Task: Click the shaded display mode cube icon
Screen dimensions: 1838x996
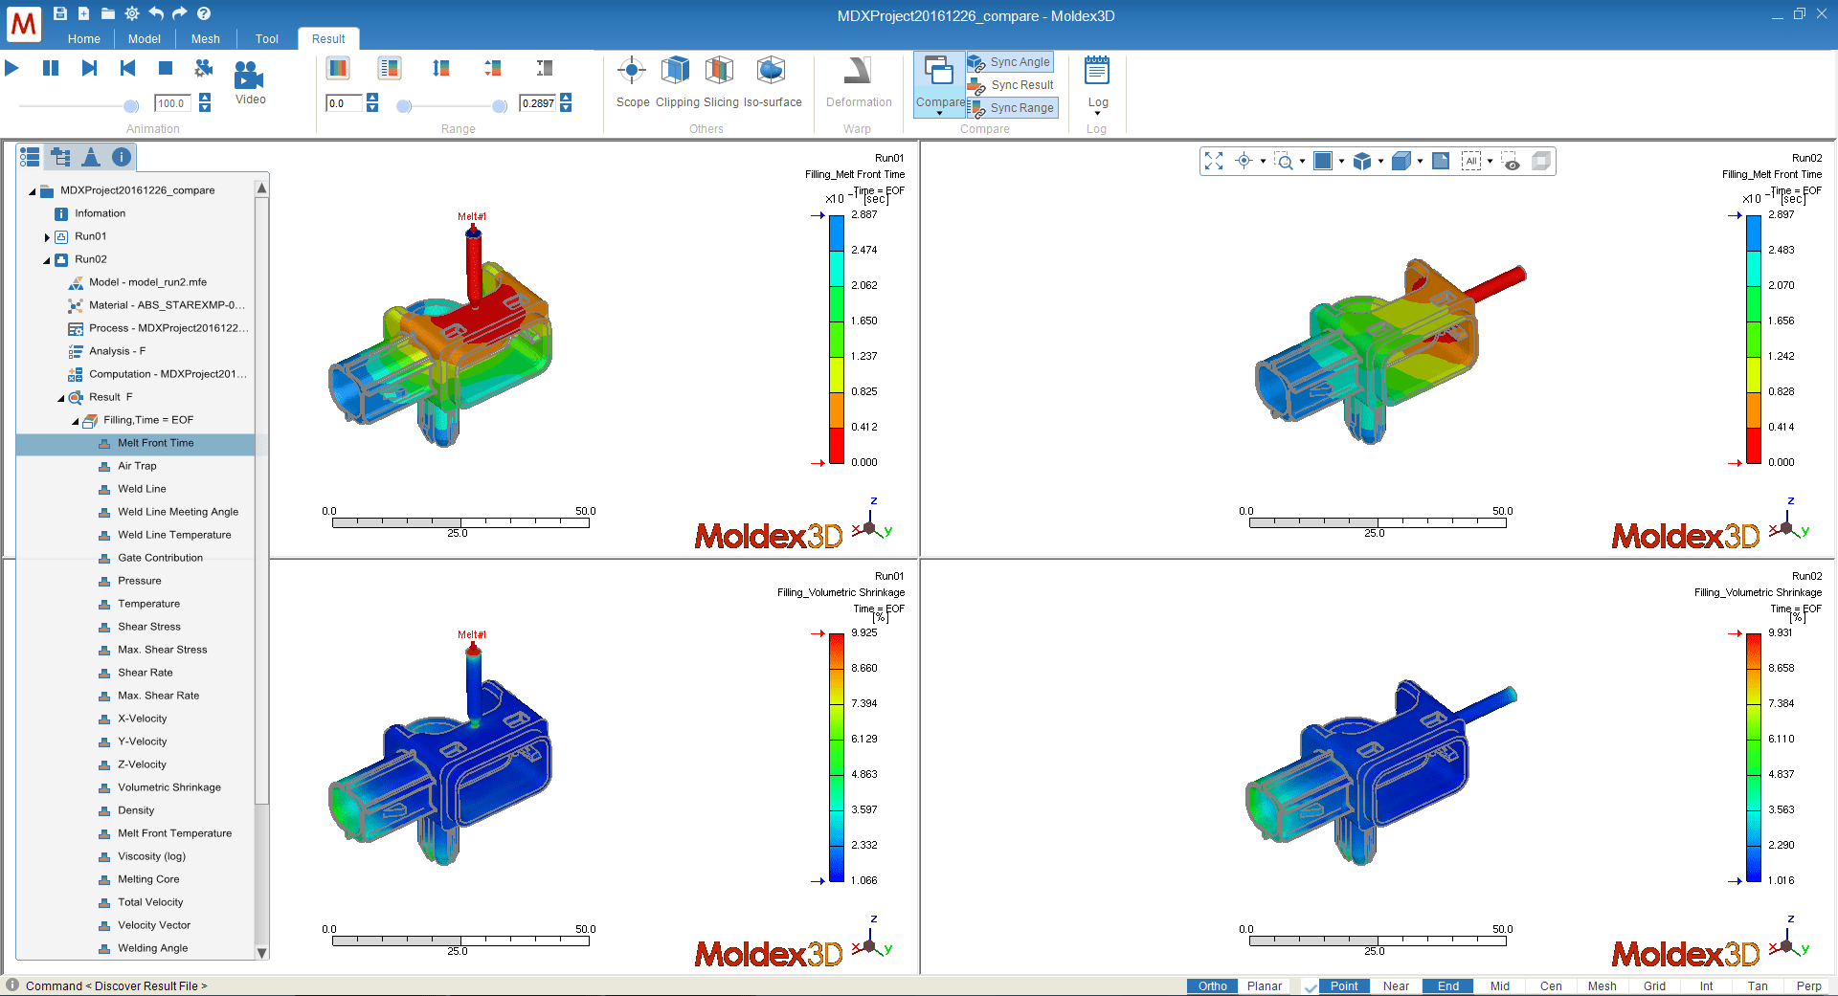Action: pos(1401,161)
